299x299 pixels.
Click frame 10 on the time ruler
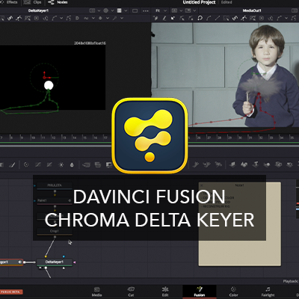(33, 138)
